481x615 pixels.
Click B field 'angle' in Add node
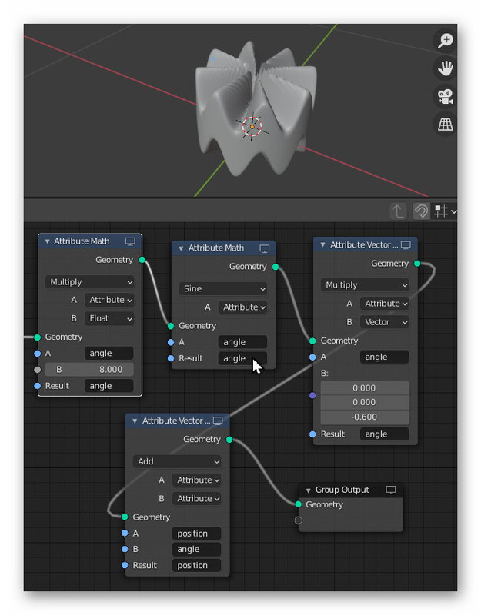click(x=197, y=549)
